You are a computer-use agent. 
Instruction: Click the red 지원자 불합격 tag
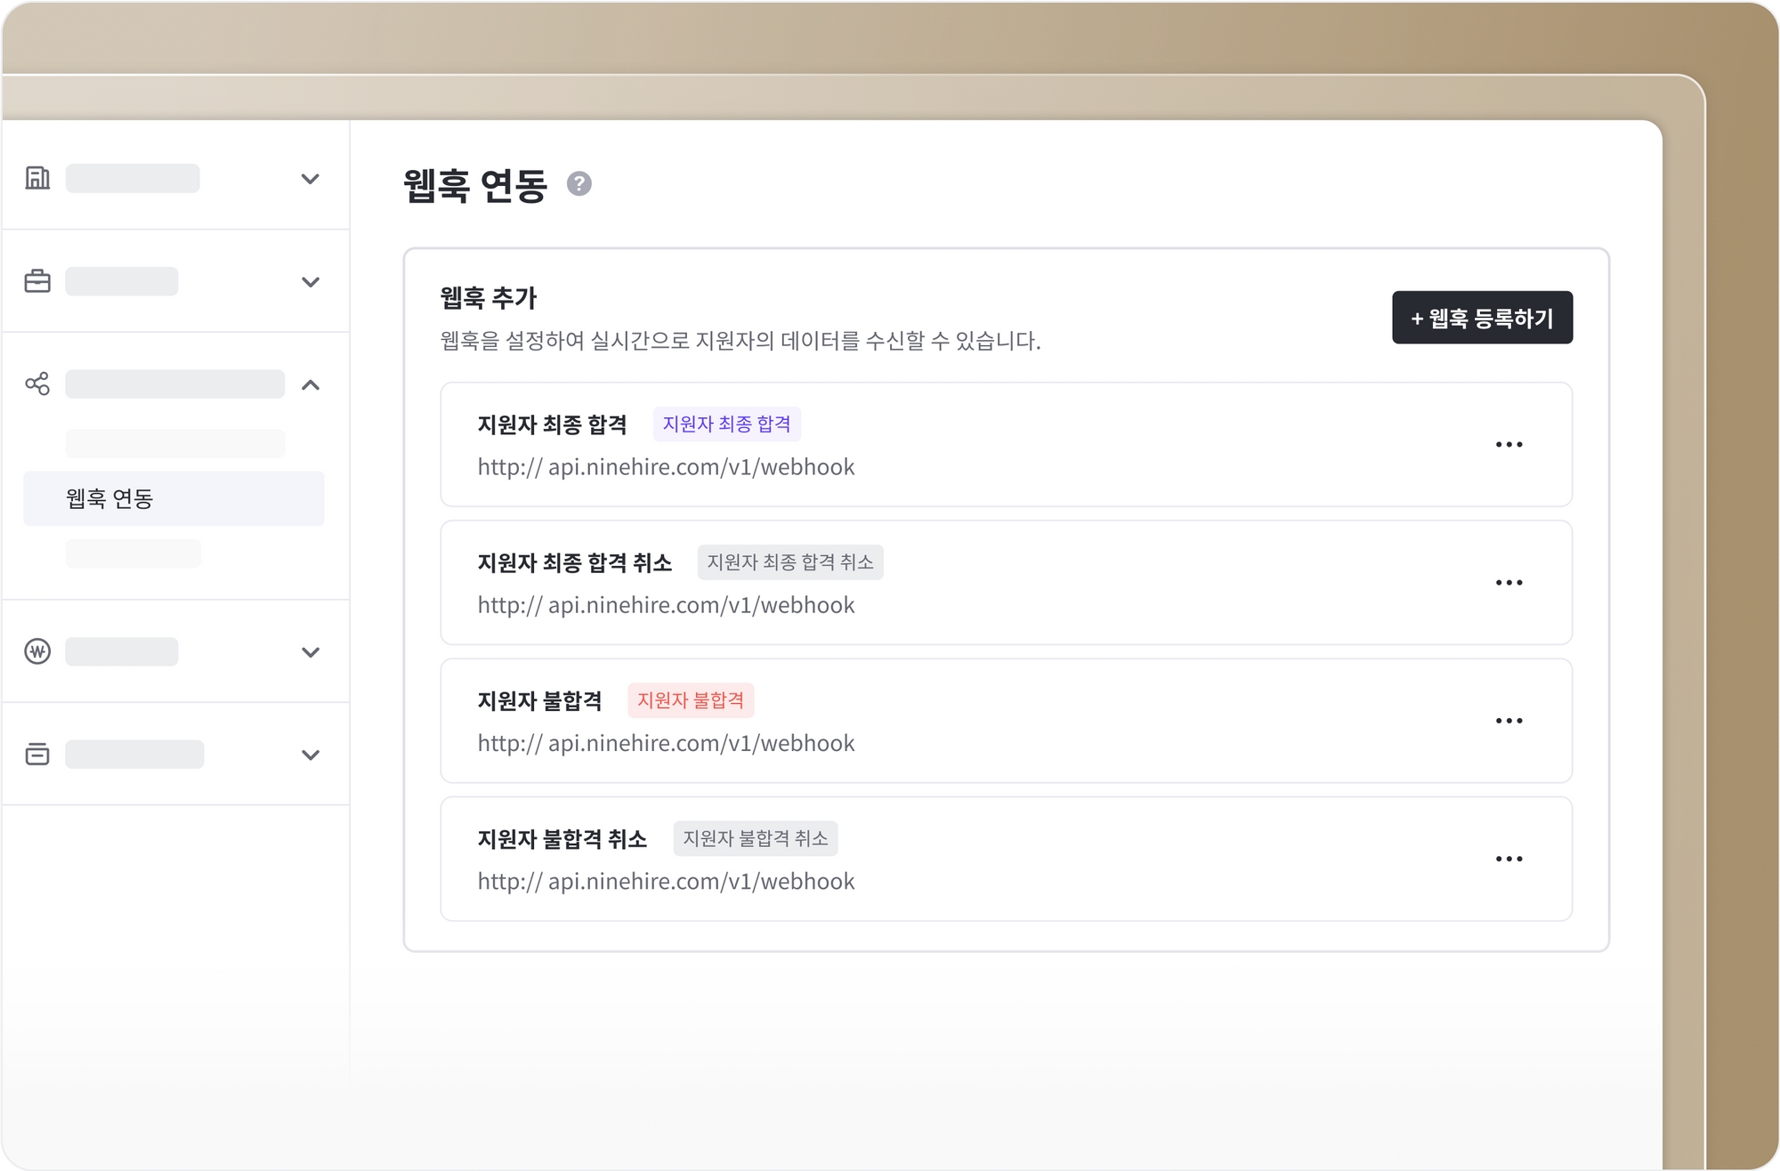coord(691,700)
